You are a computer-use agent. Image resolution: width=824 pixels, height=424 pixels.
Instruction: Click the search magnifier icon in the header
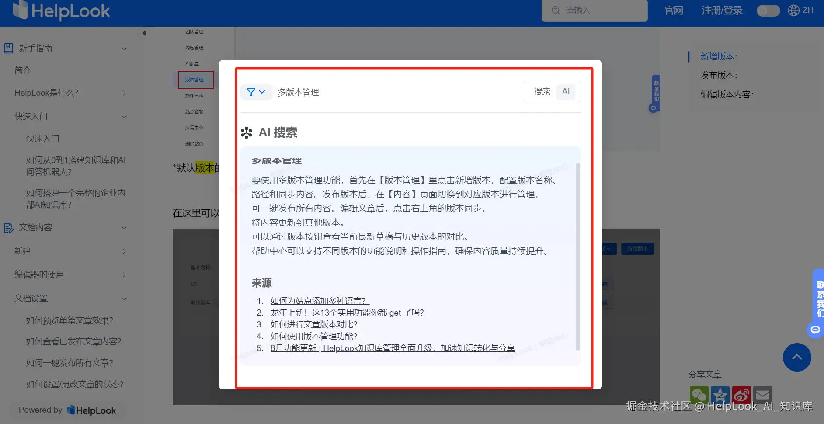556,10
